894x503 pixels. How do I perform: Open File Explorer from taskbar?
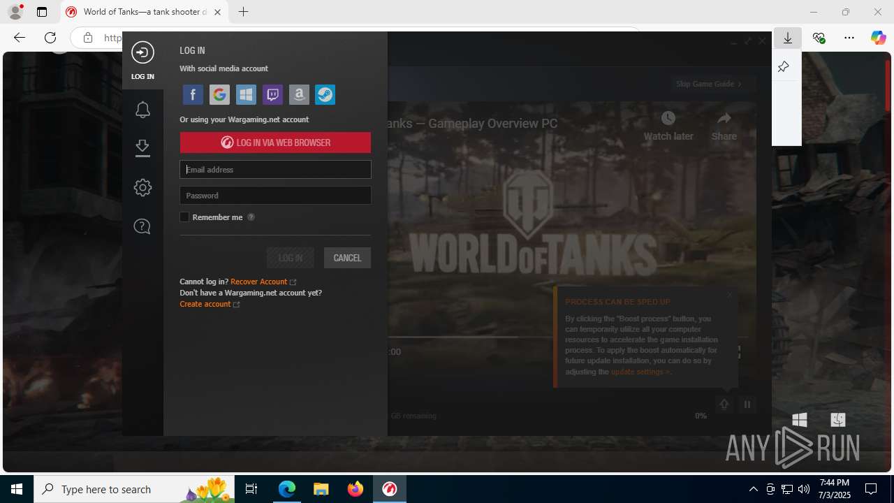click(321, 489)
